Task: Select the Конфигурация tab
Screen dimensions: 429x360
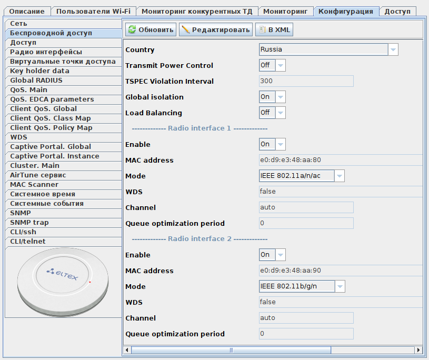Action: pos(346,12)
